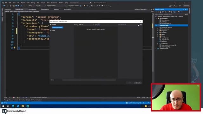Open the GqlDemo.Client startup project dropdown
The width and height of the screenshot is (203, 114).
(x=56, y=6)
